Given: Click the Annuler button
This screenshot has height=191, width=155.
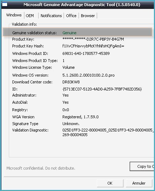Looking at the screenshot, I should tap(139, 183).
